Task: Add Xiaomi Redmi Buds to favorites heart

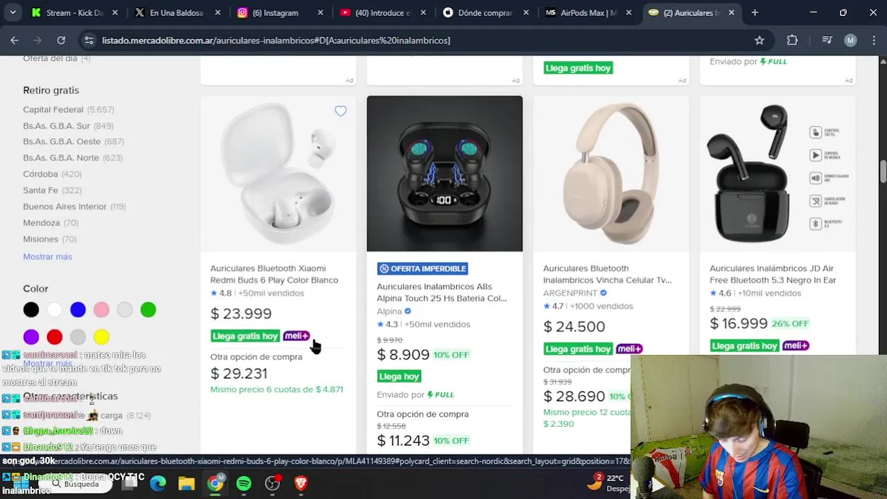Action: pos(340,111)
